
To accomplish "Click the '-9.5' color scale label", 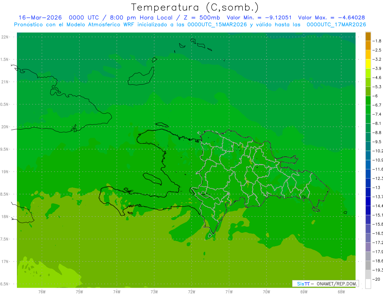I will pyautogui.click(x=378, y=142).
